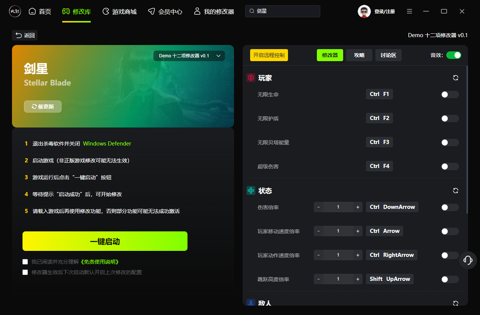Screen dimensions: 480x315
Task: Open the 修改库 nav tab
Action: 76,12
